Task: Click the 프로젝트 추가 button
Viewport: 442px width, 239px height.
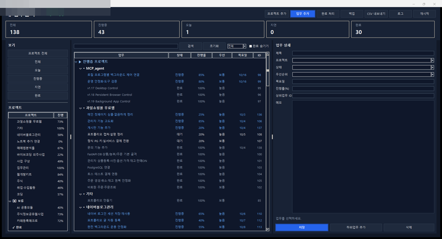Action: tap(277, 14)
